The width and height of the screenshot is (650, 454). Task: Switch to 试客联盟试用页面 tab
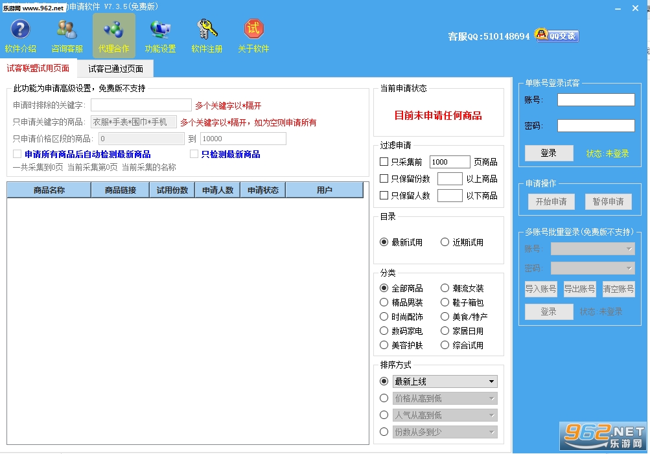[x=38, y=69]
